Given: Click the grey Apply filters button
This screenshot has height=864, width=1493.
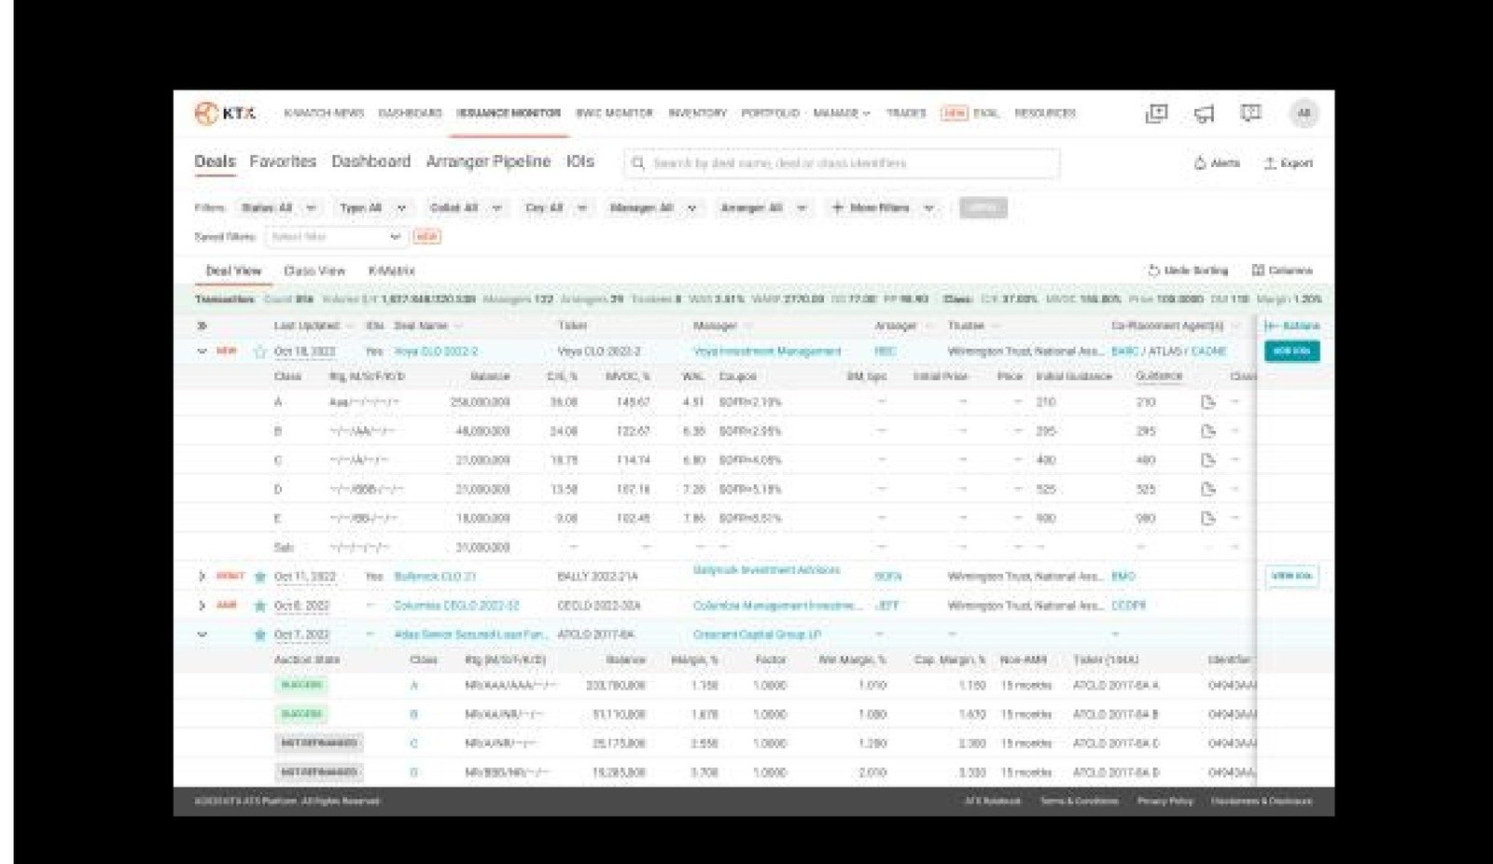Looking at the screenshot, I should [x=983, y=208].
